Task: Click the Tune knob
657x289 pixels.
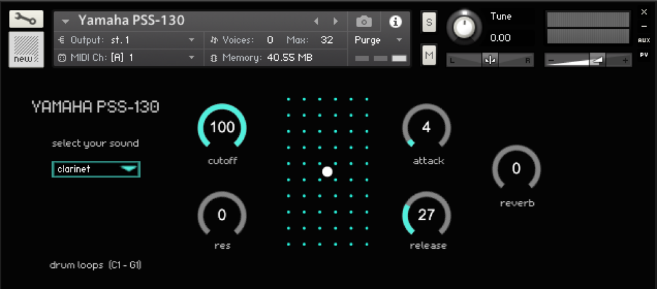Action: coord(464,28)
